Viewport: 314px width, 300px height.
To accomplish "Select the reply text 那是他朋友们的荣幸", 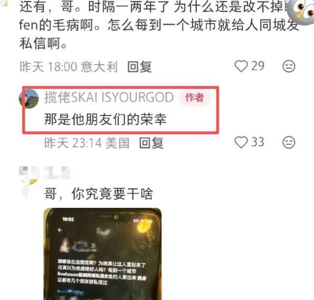I will [x=105, y=119].
